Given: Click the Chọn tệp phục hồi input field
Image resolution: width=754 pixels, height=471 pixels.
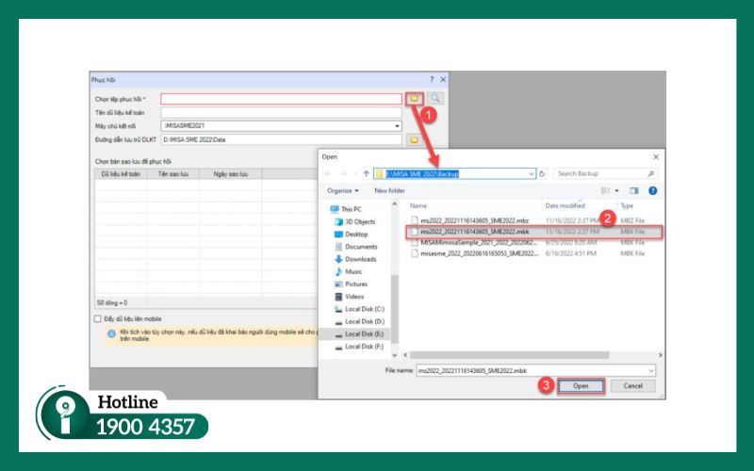Looking at the screenshot, I should pos(281,99).
